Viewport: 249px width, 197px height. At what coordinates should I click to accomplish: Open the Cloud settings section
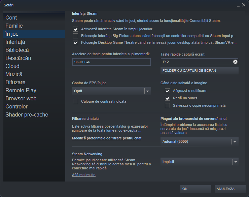(34, 66)
